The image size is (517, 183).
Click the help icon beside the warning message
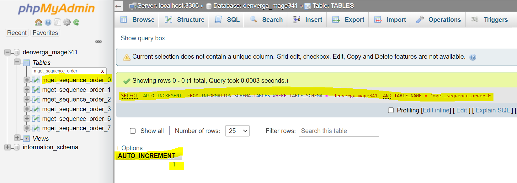[x=472, y=57]
